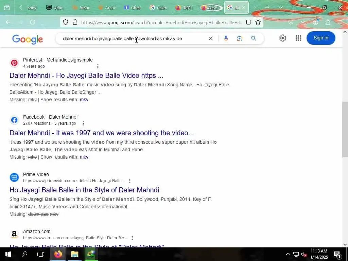Image resolution: width=348 pixels, height=261 pixels.
Task: Show results with mkv under Pinterest result
Action: (84, 100)
